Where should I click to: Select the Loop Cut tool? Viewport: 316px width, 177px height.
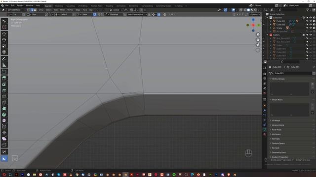(4, 96)
